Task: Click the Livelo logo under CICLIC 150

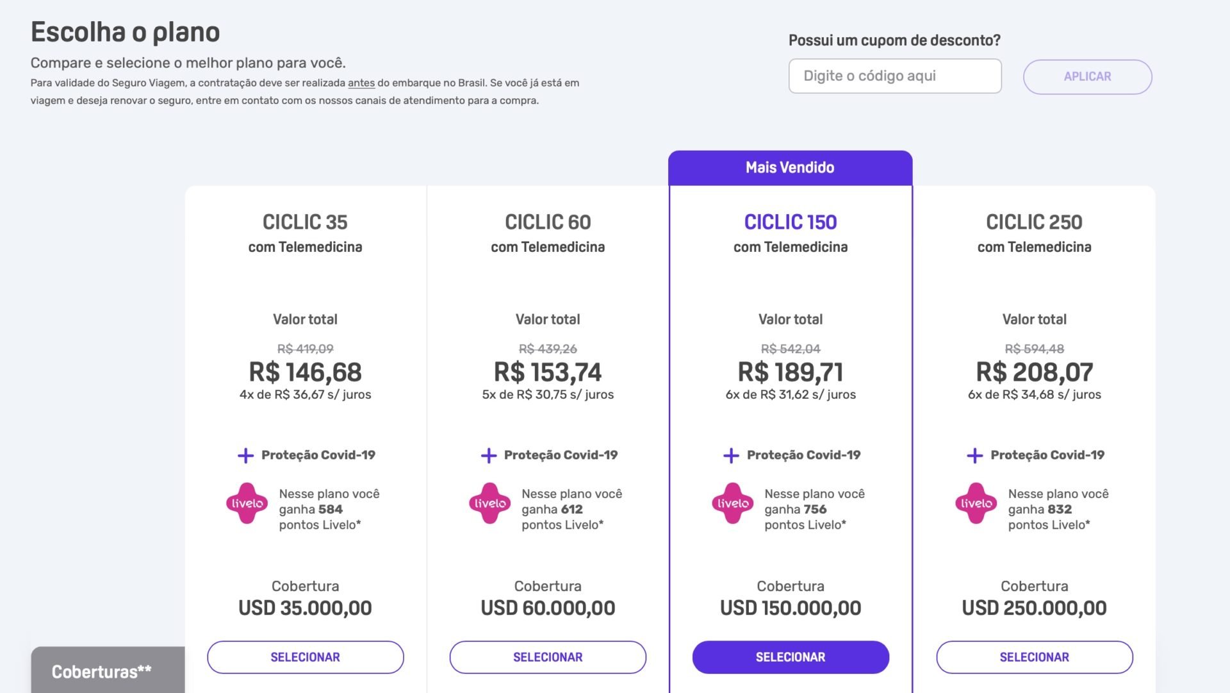Action: coord(732,503)
